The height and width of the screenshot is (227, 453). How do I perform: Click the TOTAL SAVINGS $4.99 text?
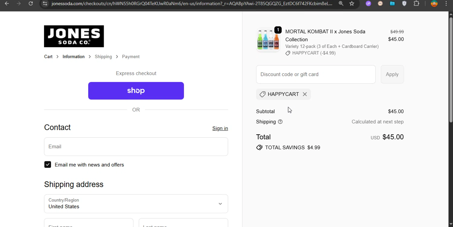(x=292, y=148)
